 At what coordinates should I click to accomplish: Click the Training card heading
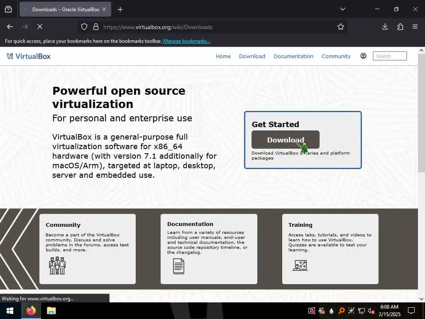click(300, 225)
